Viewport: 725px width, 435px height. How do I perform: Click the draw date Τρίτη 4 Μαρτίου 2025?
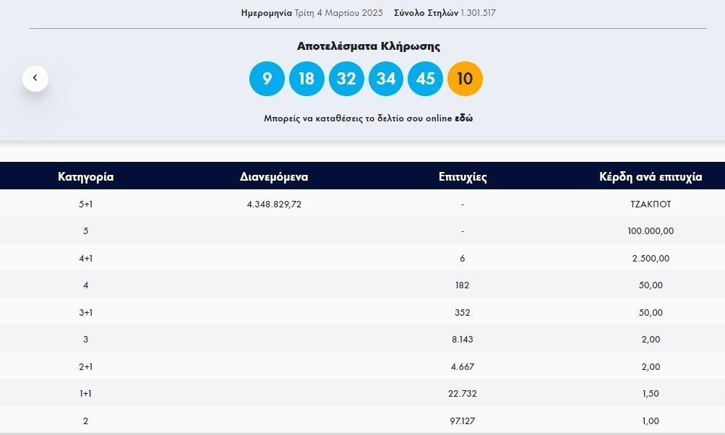coord(339,13)
